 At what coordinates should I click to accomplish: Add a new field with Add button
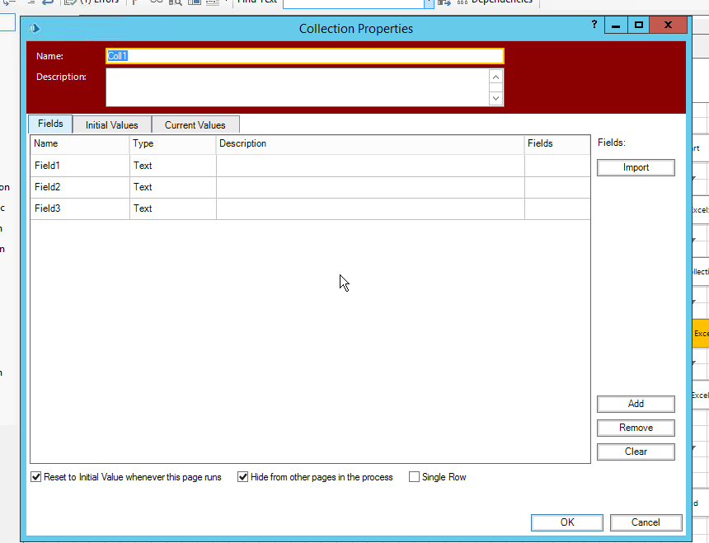[636, 404]
